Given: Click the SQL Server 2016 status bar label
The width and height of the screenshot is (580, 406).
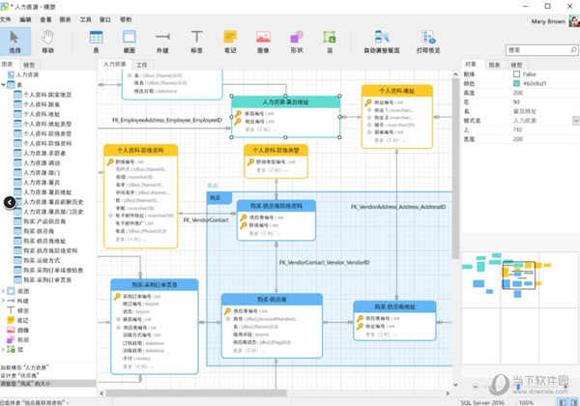Looking at the screenshot, I should [x=482, y=402].
